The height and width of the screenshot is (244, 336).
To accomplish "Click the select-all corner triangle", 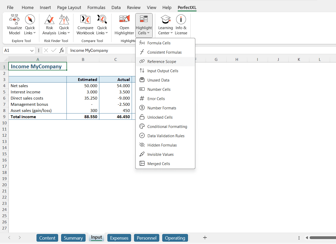I will (5, 60).
